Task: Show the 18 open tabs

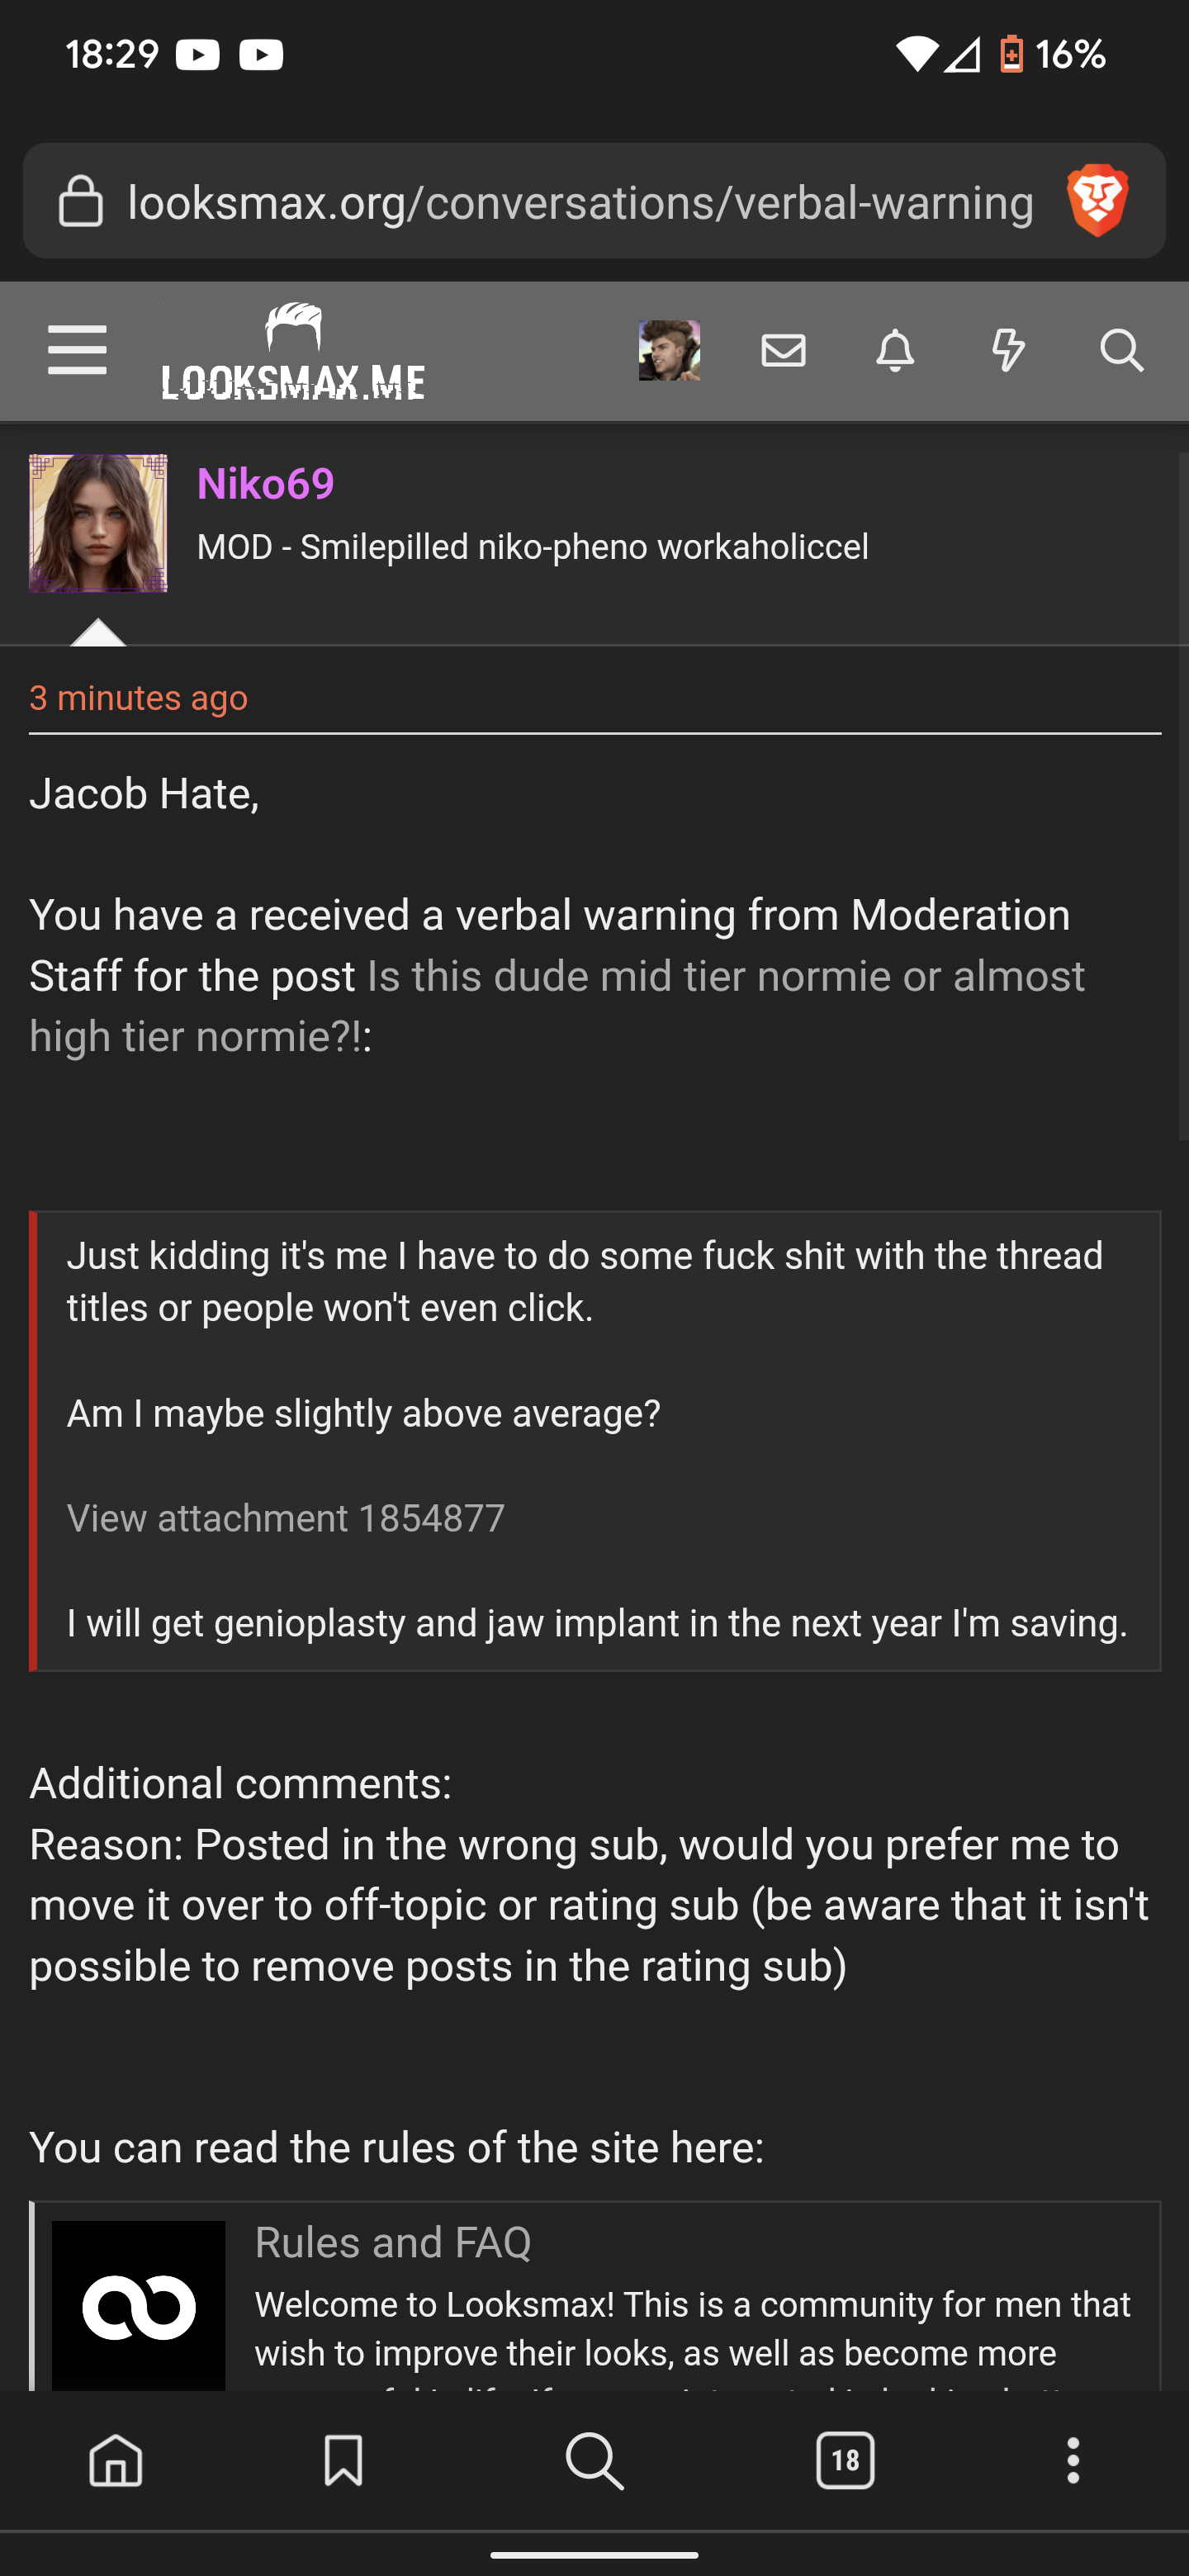Action: 845,2460
